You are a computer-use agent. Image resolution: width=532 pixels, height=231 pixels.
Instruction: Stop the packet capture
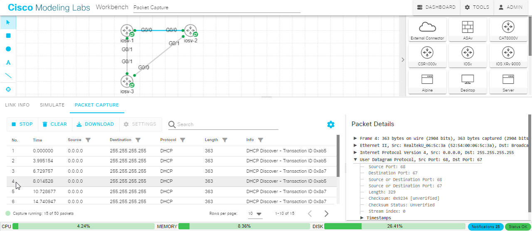click(22, 124)
